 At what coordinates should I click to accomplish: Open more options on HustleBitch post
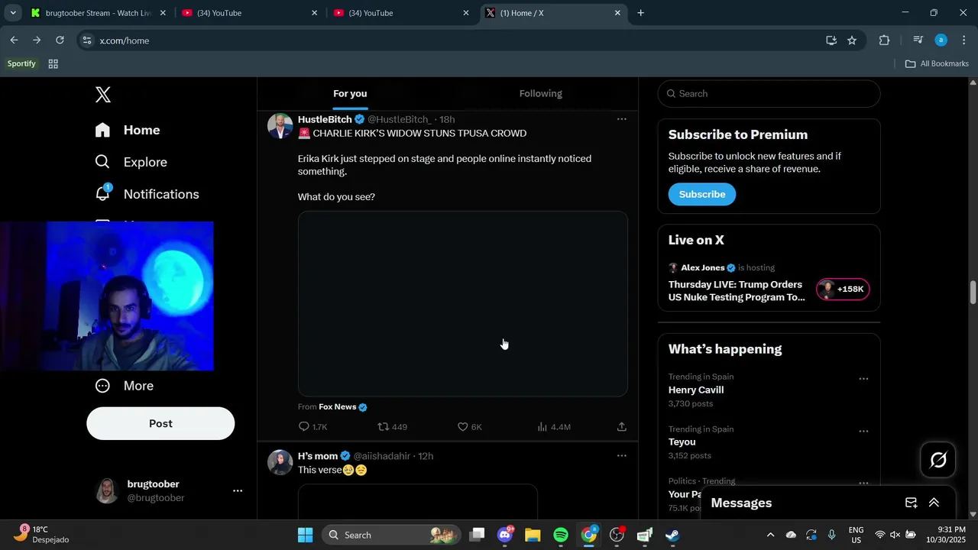(x=622, y=119)
